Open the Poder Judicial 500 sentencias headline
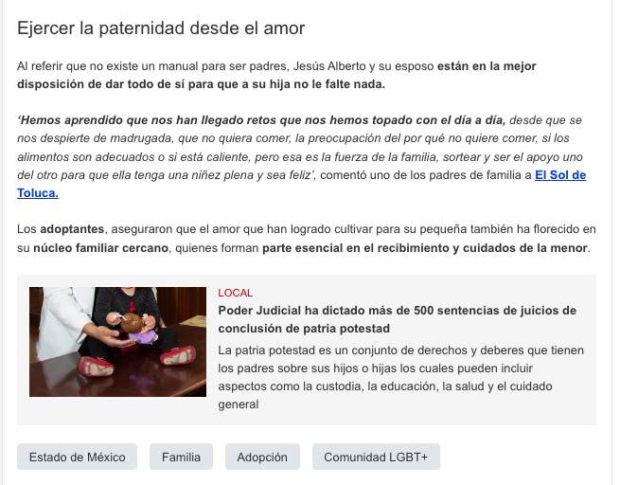 (397, 319)
